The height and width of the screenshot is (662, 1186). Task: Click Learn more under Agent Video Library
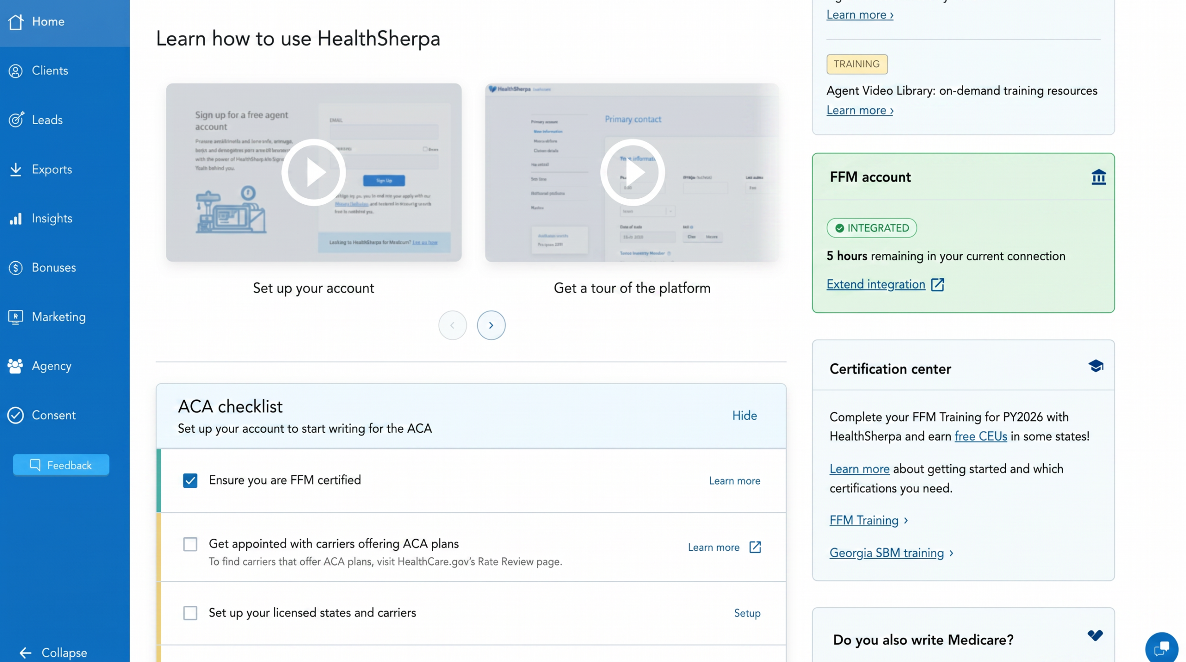[859, 110]
